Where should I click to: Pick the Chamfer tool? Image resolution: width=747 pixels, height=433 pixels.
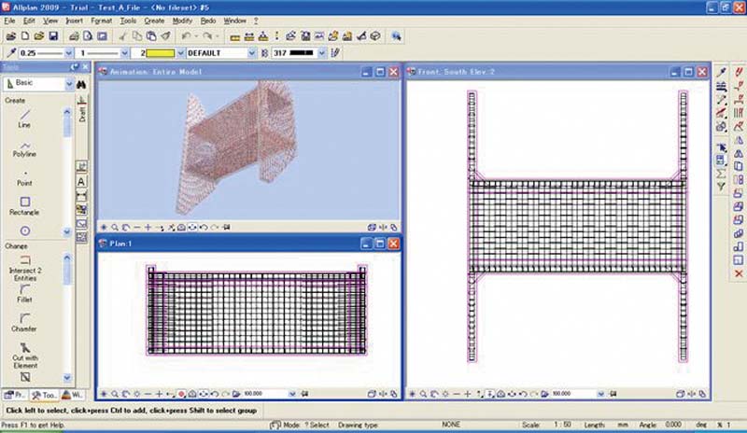(25, 321)
